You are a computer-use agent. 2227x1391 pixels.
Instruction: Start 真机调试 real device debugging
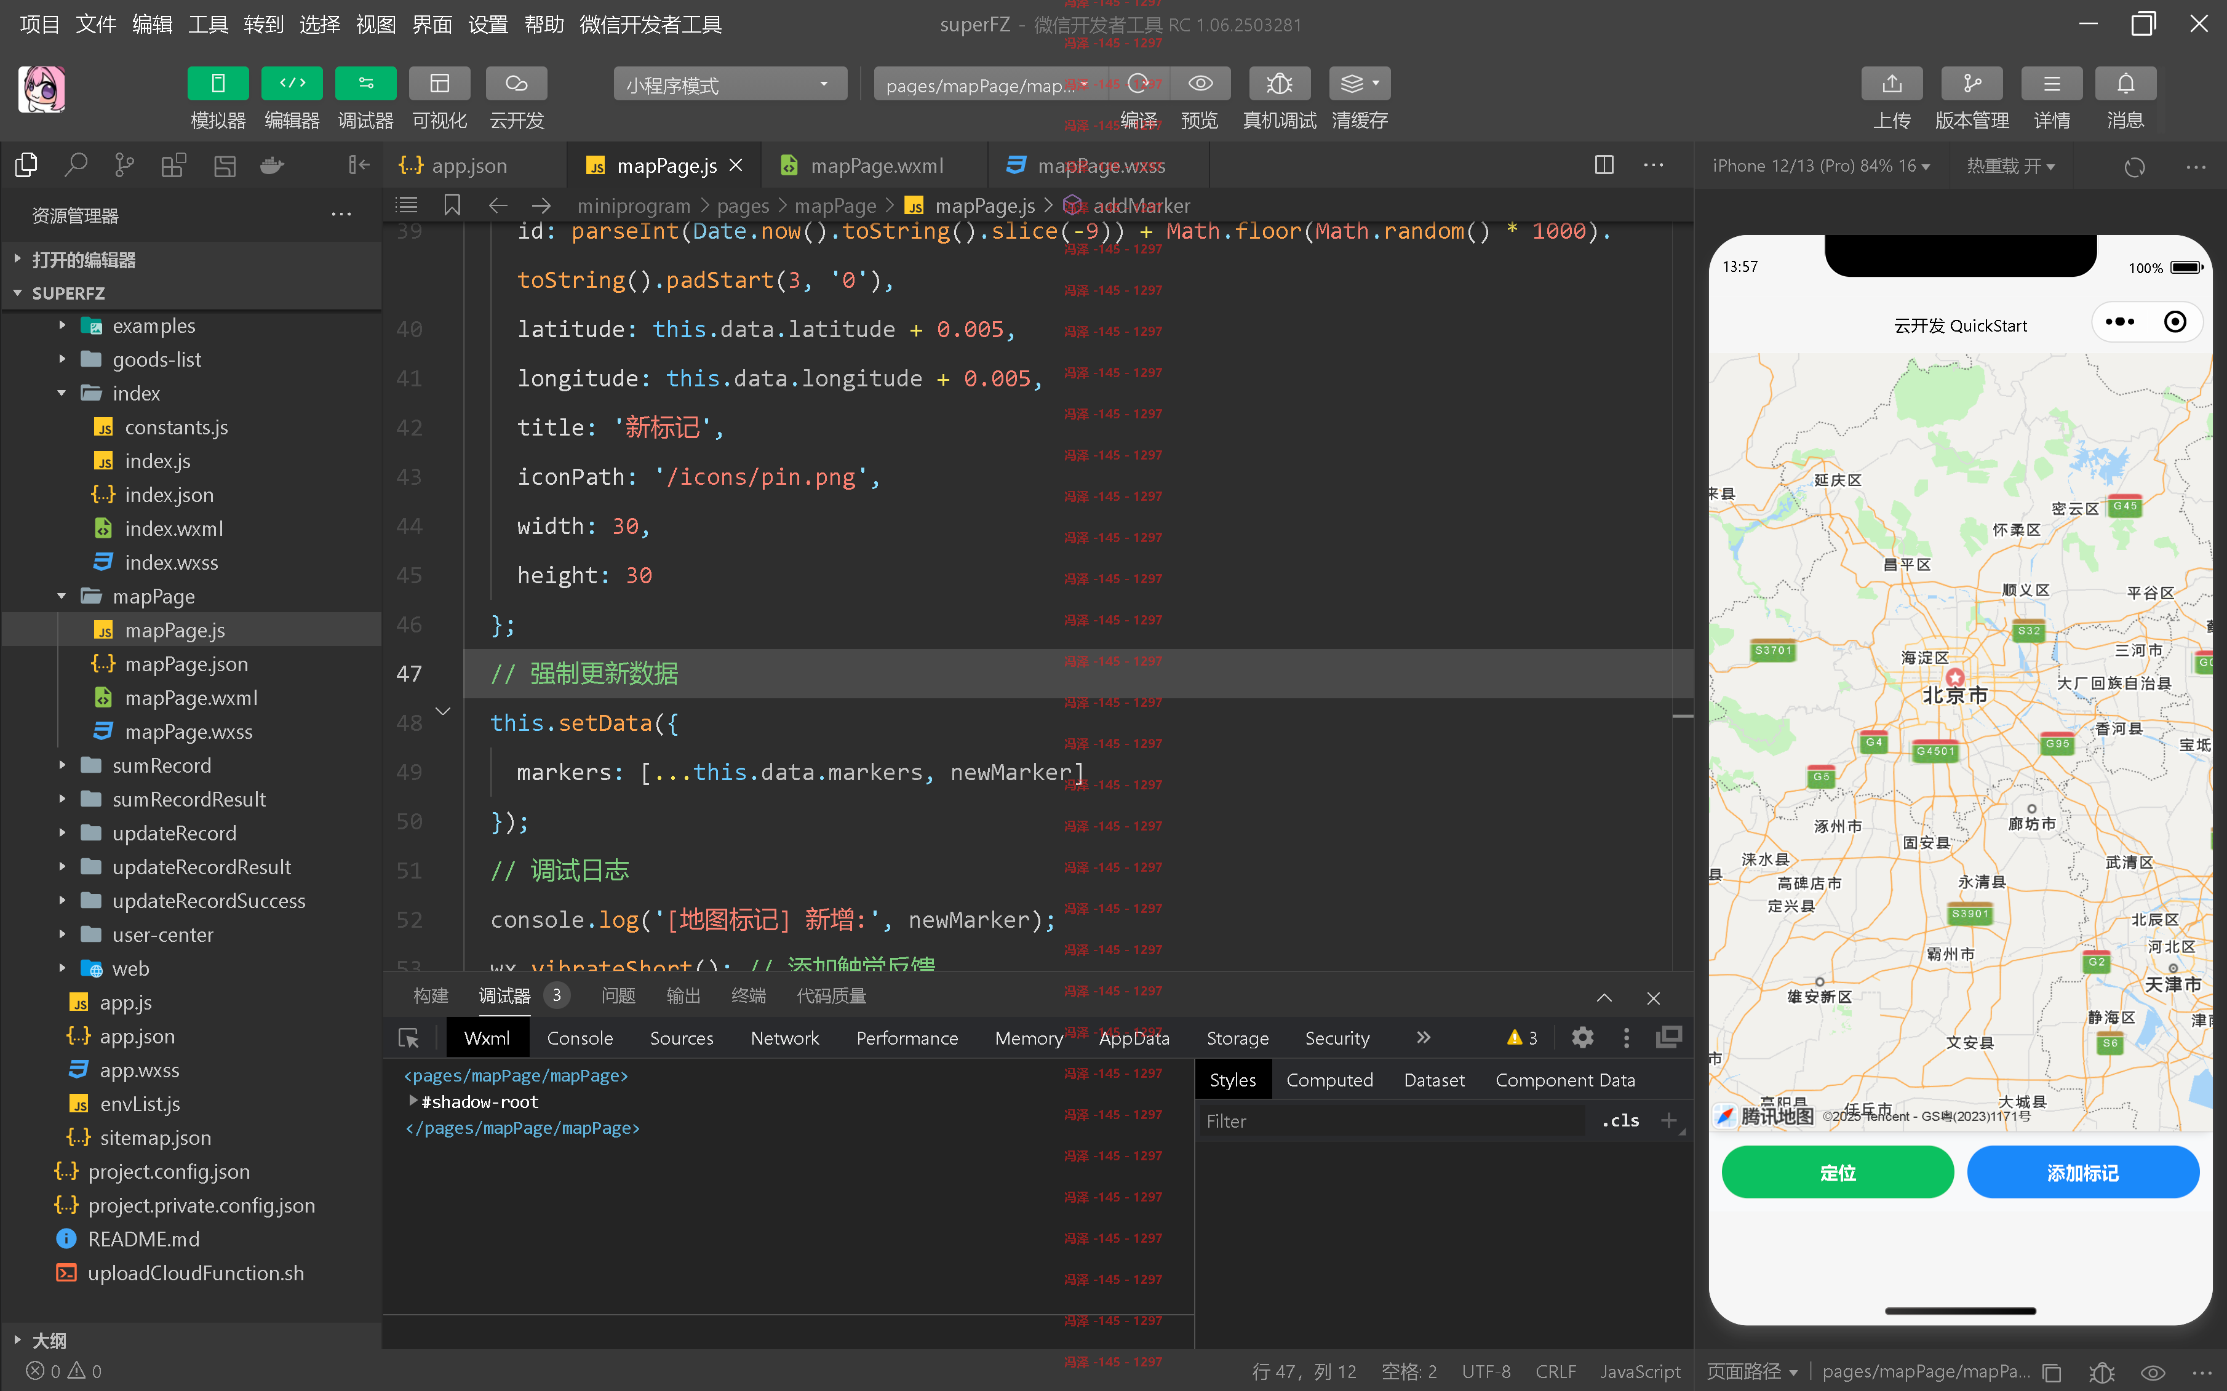click(x=1278, y=84)
